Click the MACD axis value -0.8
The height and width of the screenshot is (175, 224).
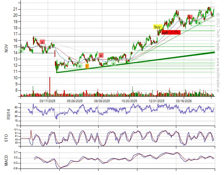(x=15, y=169)
